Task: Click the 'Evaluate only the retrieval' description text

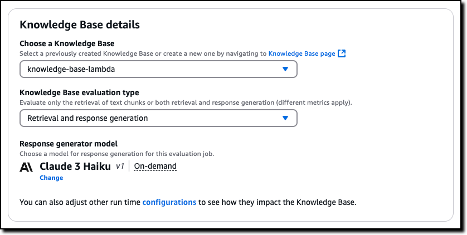Action: click(186, 102)
